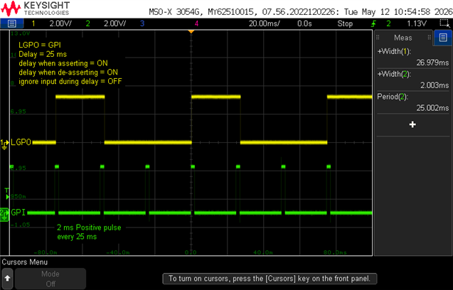Click 25.002ms period value
Viewport: 453px width, 290px height.
tap(432, 108)
